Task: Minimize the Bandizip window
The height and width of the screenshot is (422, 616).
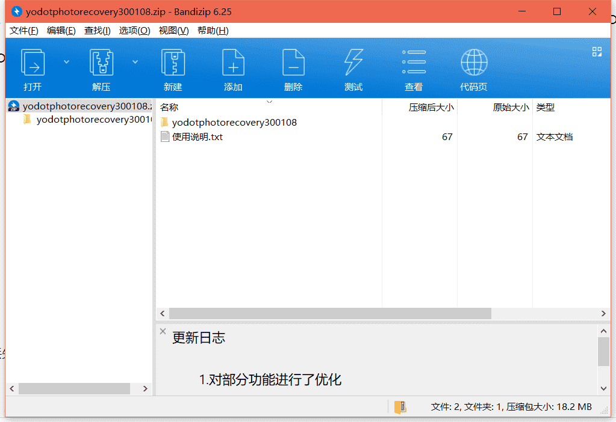Action: tap(522, 11)
